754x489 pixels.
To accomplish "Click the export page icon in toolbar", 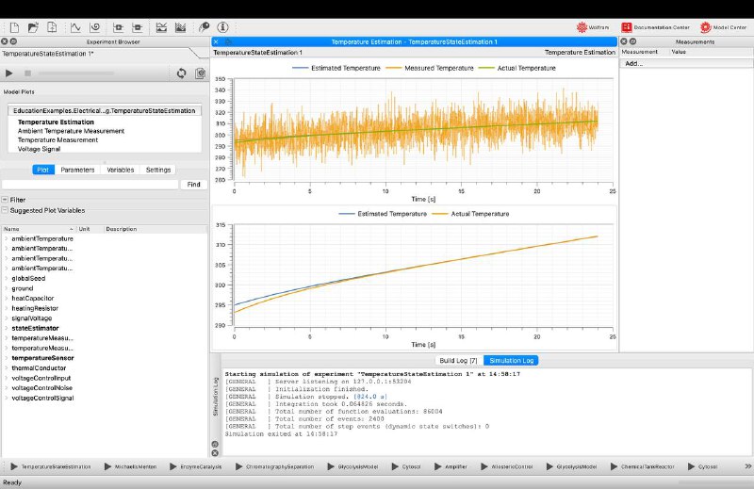I will [x=52, y=27].
